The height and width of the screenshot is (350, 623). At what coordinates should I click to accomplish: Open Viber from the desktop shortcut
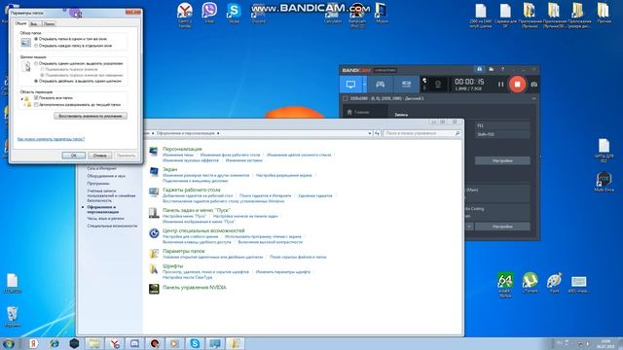click(209, 12)
